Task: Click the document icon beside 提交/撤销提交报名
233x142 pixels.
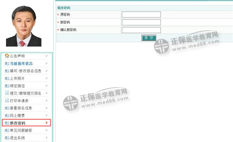Action: [7, 93]
